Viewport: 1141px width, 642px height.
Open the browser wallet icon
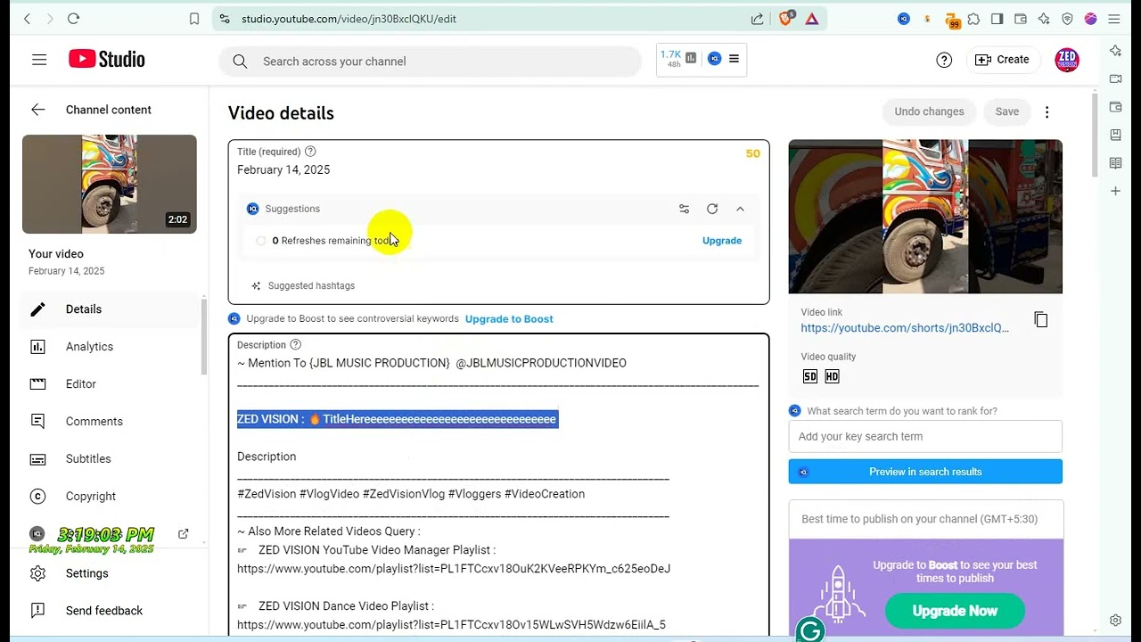(x=1020, y=19)
